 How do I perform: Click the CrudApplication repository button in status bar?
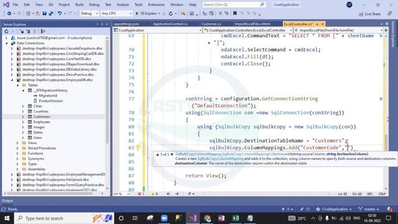334,209
